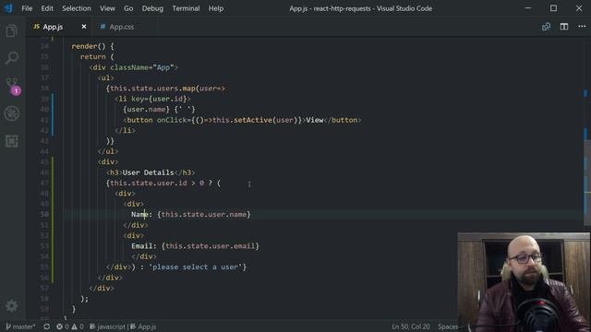Close the App.js tab
The width and height of the screenshot is (591, 332).
[x=84, y=27]
